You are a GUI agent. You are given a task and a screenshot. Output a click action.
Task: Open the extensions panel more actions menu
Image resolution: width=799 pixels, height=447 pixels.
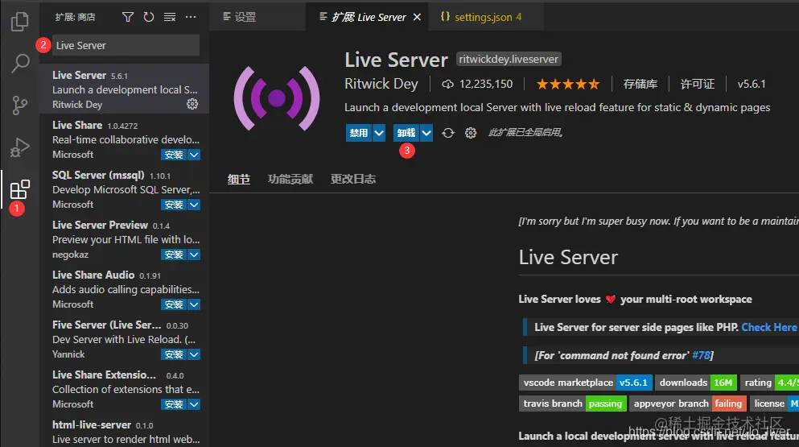coord(191,18)
